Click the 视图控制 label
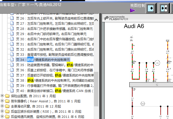The height and width of the screenshot is (119, 173). pyautogui.click(x=137, y=5)
